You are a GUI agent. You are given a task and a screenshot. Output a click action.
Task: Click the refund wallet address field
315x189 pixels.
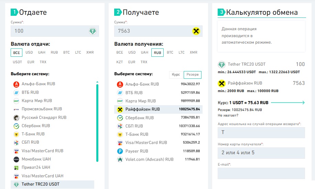tap(261, 133)
